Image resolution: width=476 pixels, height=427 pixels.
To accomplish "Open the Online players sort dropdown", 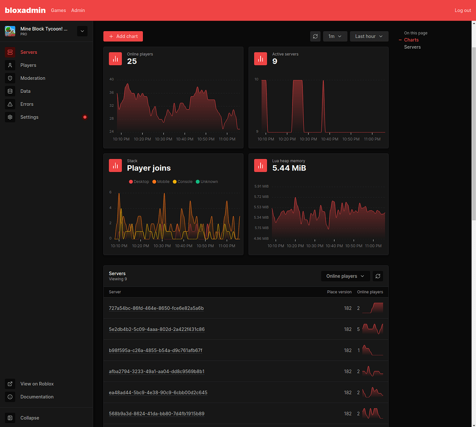I will click(345, 276).
